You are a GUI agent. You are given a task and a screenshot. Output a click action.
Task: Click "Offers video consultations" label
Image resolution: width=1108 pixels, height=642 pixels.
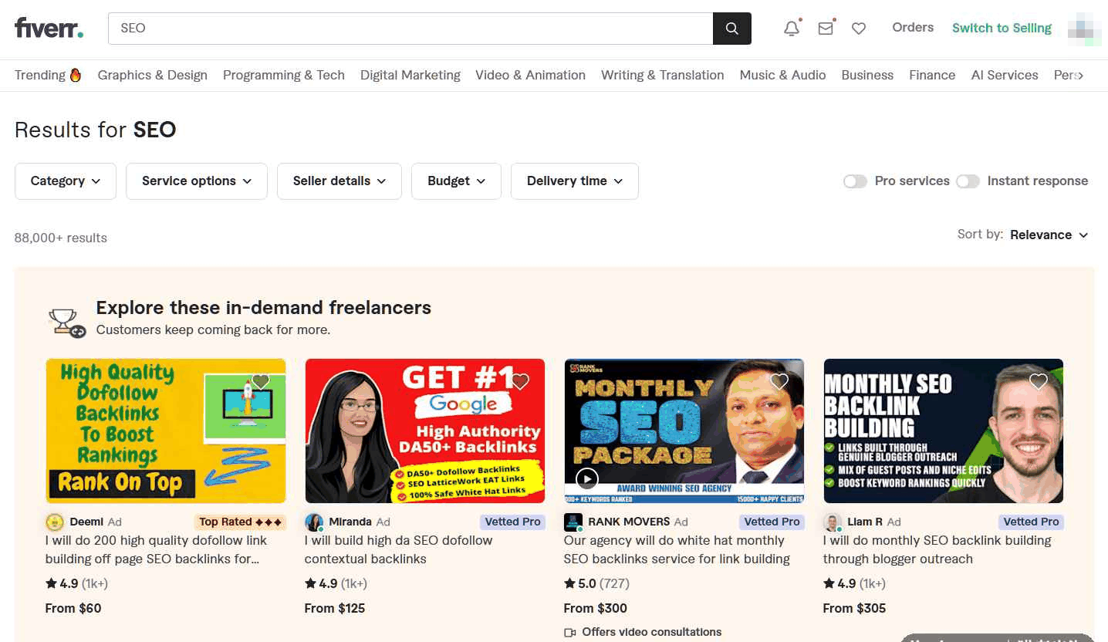click(x=643, y=632)
